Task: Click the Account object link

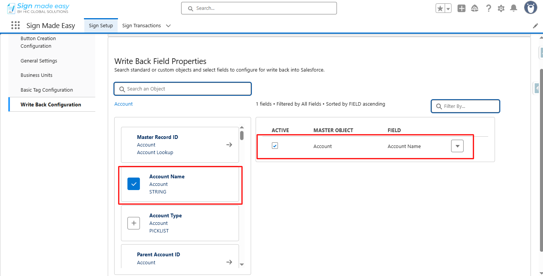Action: (124, 104)
